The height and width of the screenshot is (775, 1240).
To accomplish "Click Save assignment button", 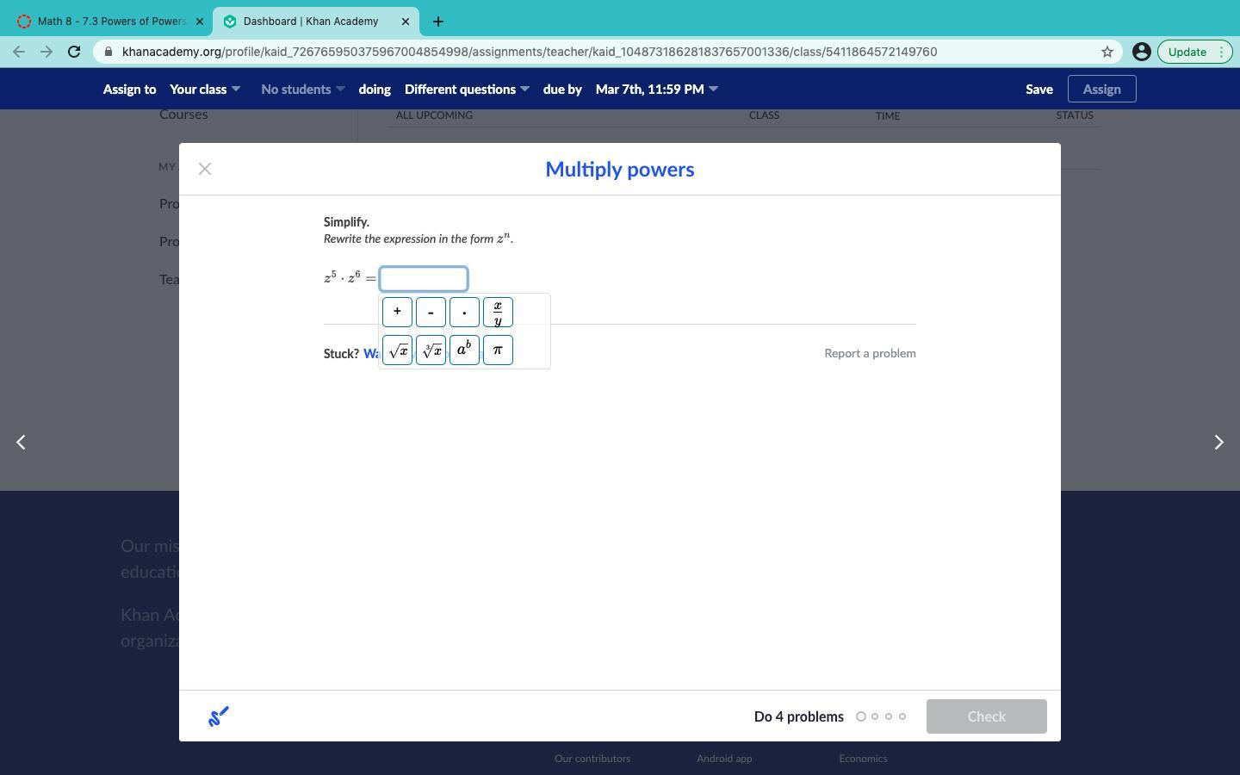I will pyautogui.click(x=1039, y=89).
